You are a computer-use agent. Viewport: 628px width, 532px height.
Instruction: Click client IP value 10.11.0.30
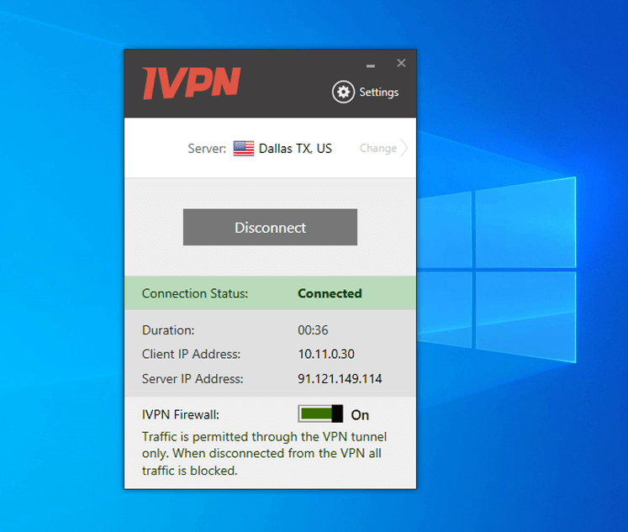pos(326,354)
